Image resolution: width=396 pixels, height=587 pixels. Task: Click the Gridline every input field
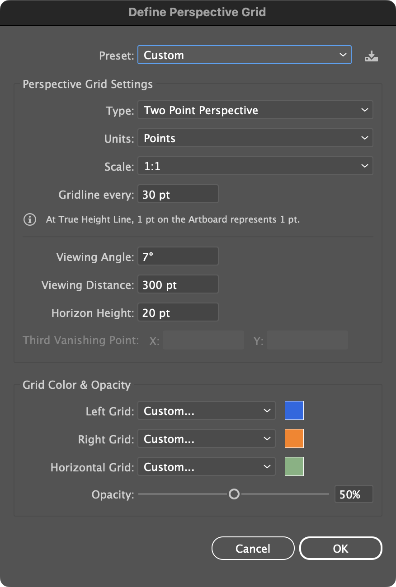coord(178,194)
